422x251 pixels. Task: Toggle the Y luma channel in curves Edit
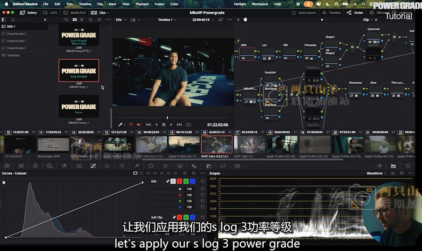[x=173, y=181]
